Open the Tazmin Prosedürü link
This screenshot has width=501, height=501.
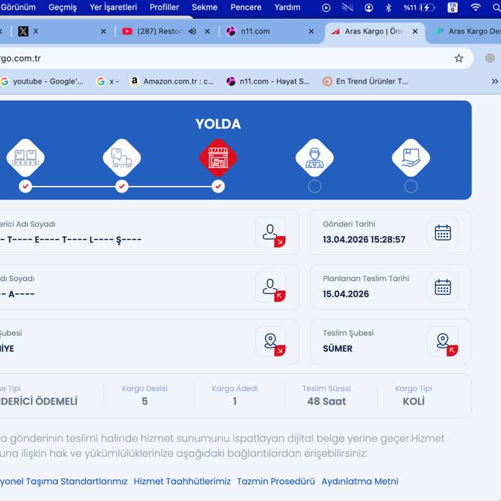pyautogui.click(x=276, y=481)
